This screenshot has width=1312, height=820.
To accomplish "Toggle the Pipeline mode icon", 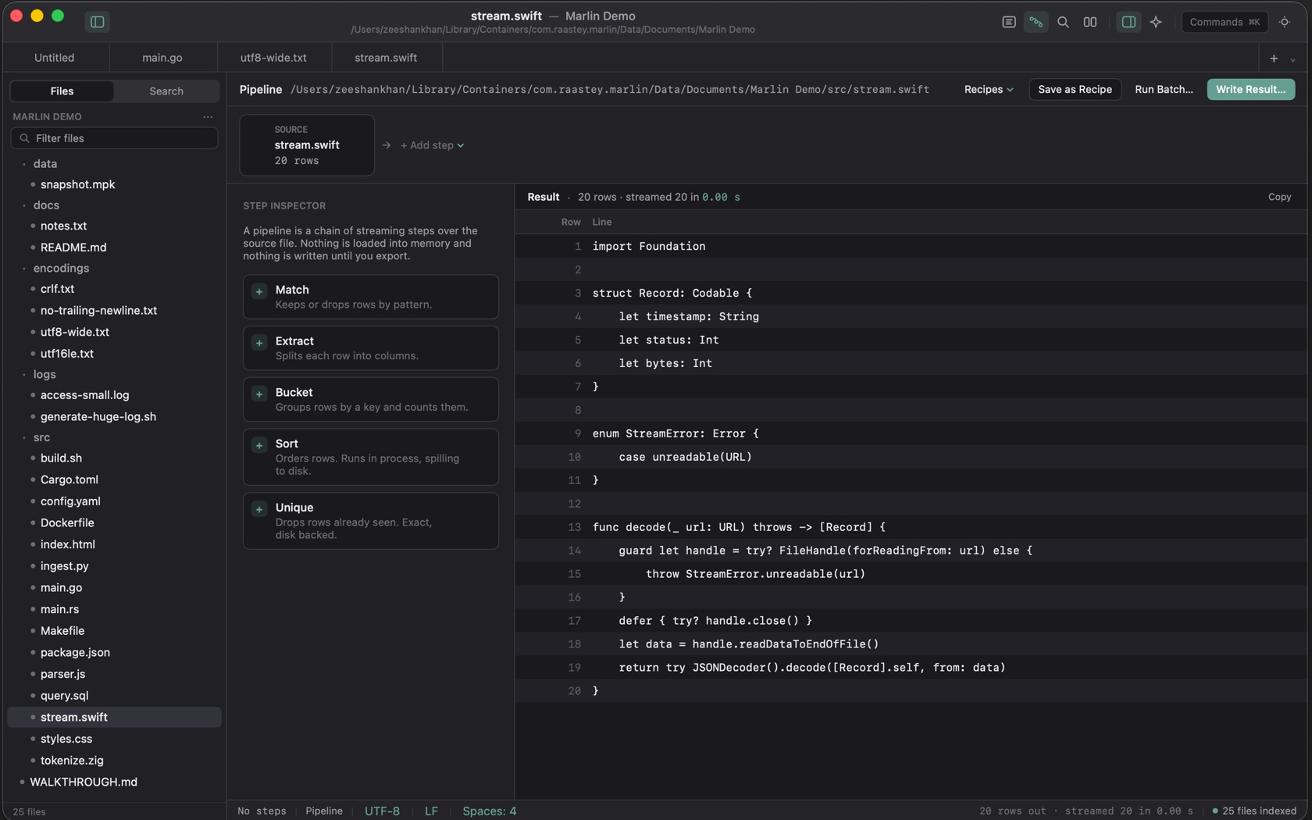I will 1036,22.
